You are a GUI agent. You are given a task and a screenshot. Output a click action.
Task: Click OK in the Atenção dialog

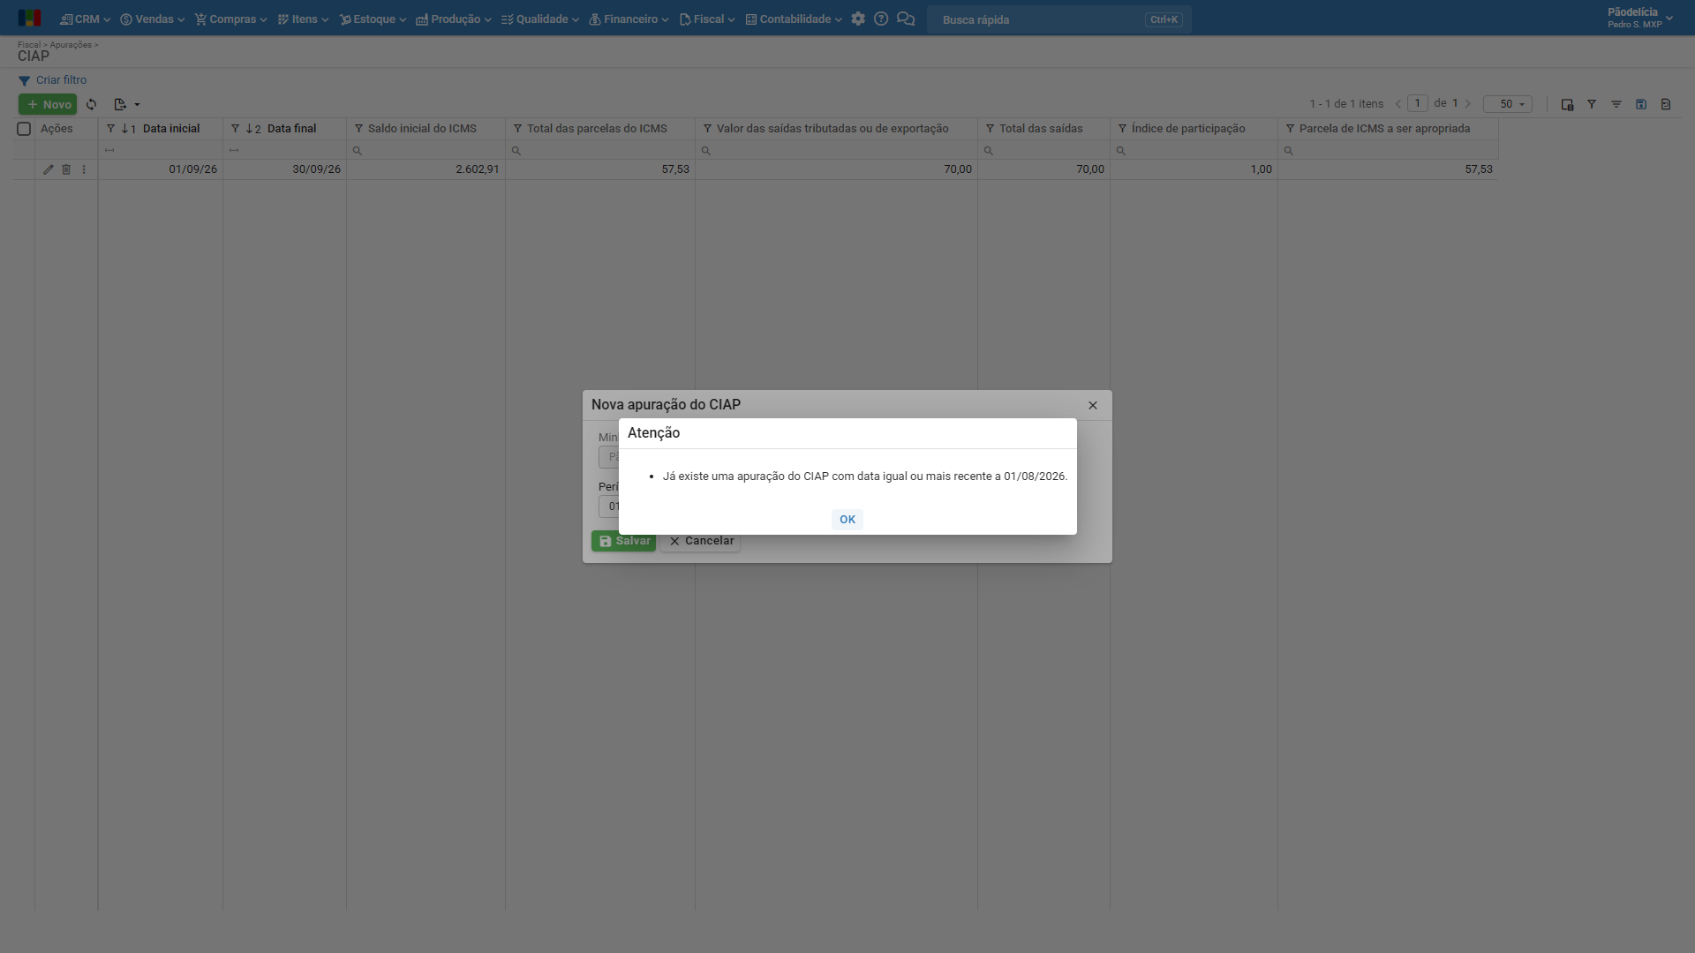847,520
